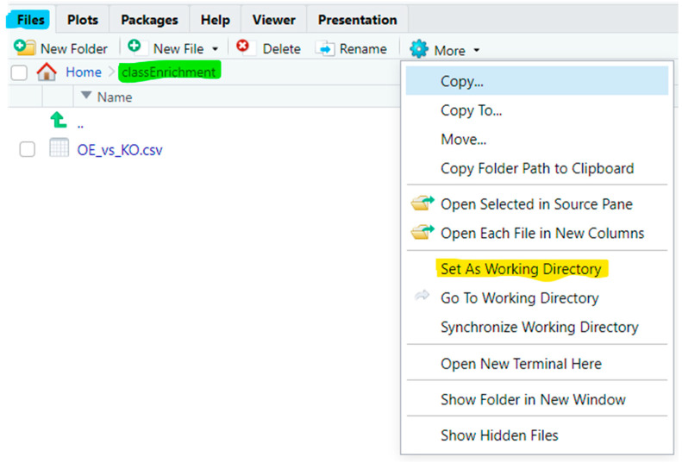Click the folder icon for Open Selected in Source Pane
682x463 pixels.
pyautogui.click(x=422, y=203)
